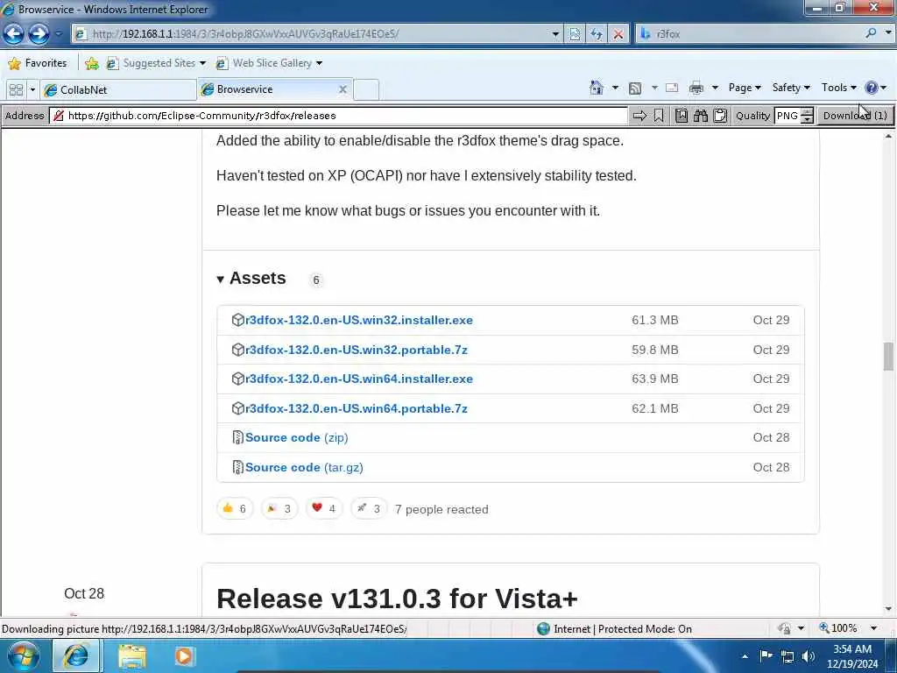Click the Read Mail icon
Image resolution: width=897 pixels, height=673 pixels.
(x=672, y=88)
